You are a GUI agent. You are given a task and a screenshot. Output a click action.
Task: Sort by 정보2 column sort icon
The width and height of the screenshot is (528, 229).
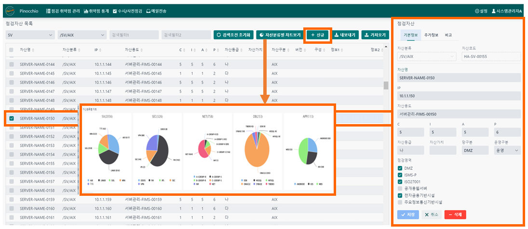coord(382,50)
